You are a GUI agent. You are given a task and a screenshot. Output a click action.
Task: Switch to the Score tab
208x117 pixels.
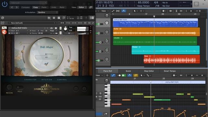pos(128,71)
